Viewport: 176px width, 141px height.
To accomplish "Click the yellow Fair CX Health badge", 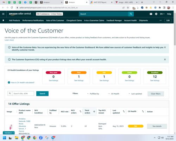I will tap(136, 126).
